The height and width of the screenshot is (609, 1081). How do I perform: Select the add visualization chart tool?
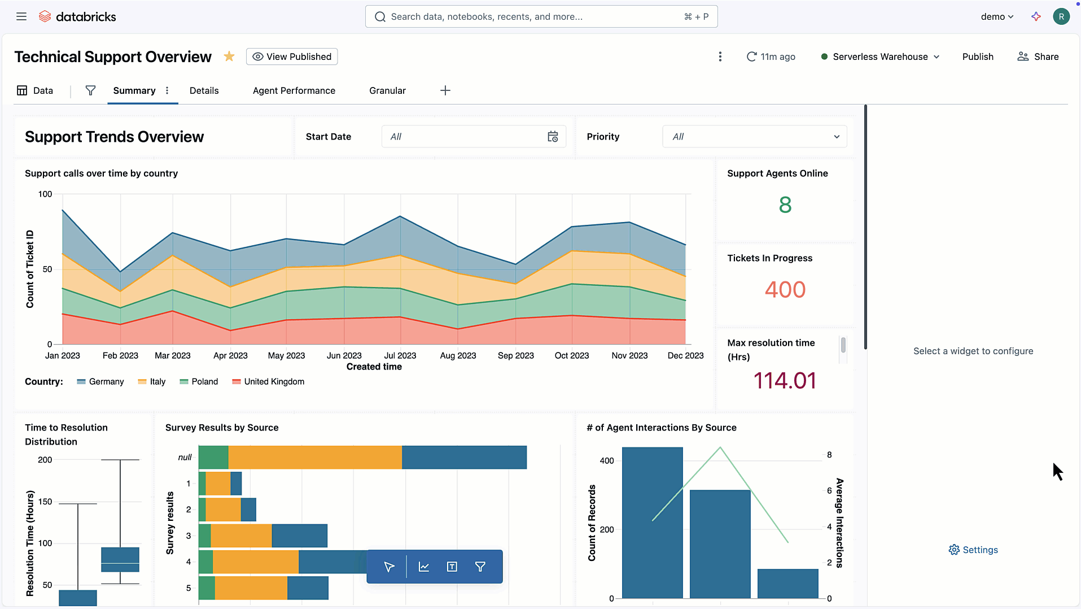pyautogui.click(x=424, y=567)
